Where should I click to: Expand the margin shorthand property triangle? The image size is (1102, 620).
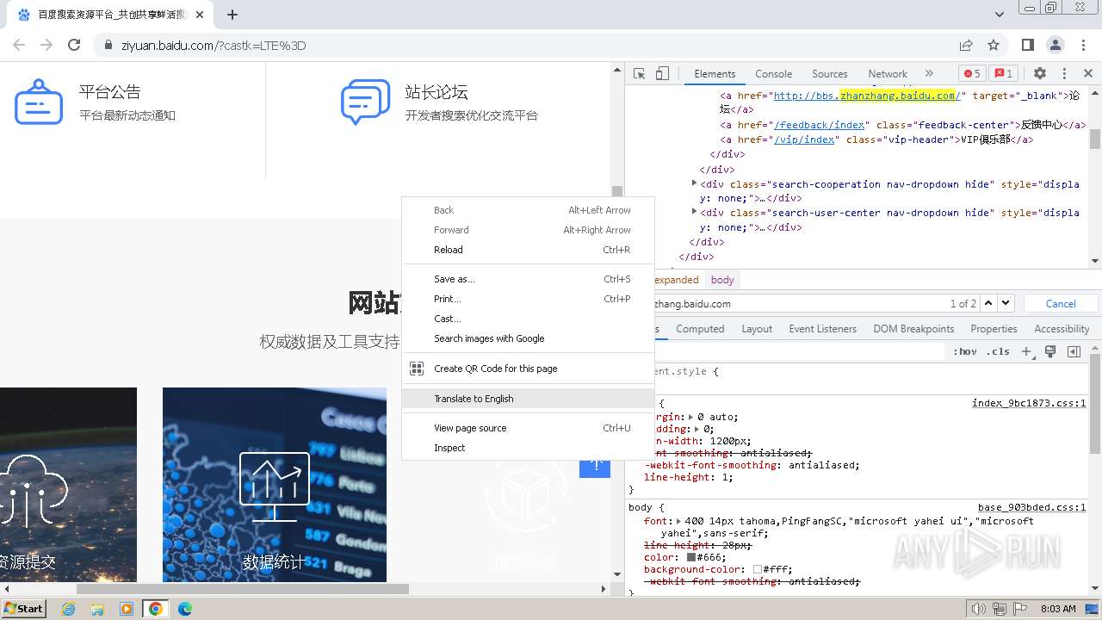coord(690,417)
